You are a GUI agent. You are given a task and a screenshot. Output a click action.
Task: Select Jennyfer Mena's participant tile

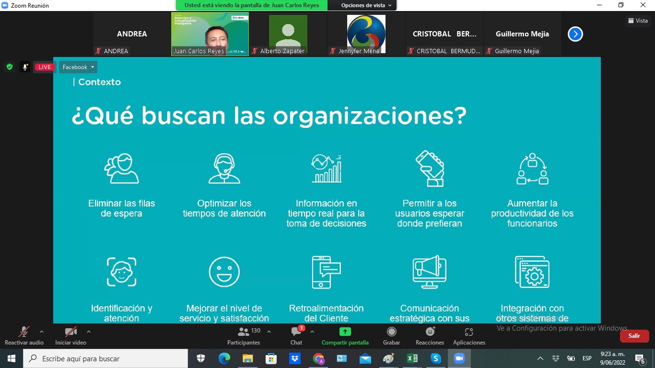(x=366, y=34)
